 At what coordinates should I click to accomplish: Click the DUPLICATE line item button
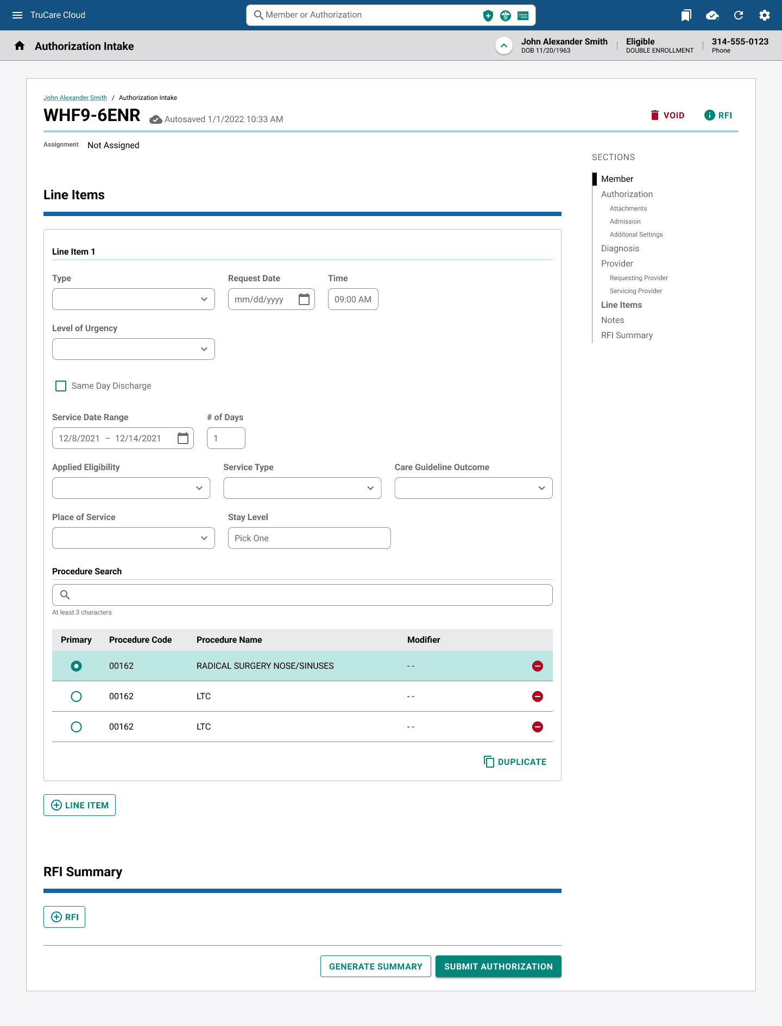(515, 762)
